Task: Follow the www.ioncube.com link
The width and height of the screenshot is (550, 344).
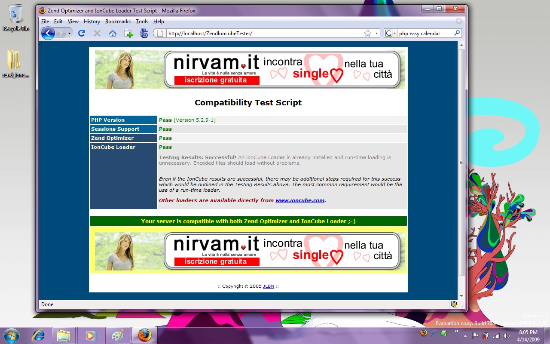Action: pos(299,200)
